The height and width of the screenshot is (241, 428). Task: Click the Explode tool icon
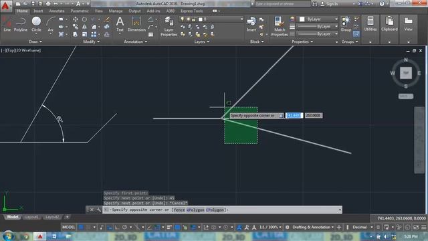[107, 27]
